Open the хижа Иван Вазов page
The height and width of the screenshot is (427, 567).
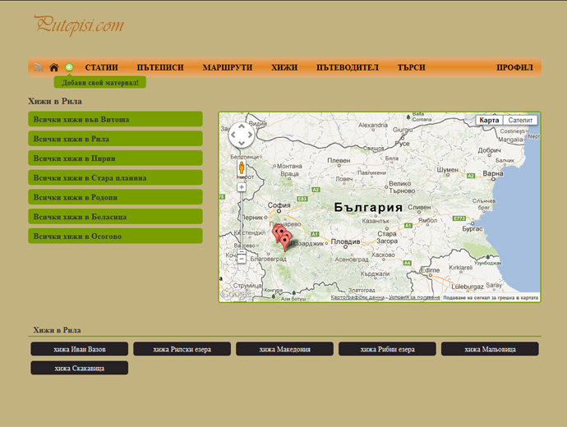(x=80, y=349)
